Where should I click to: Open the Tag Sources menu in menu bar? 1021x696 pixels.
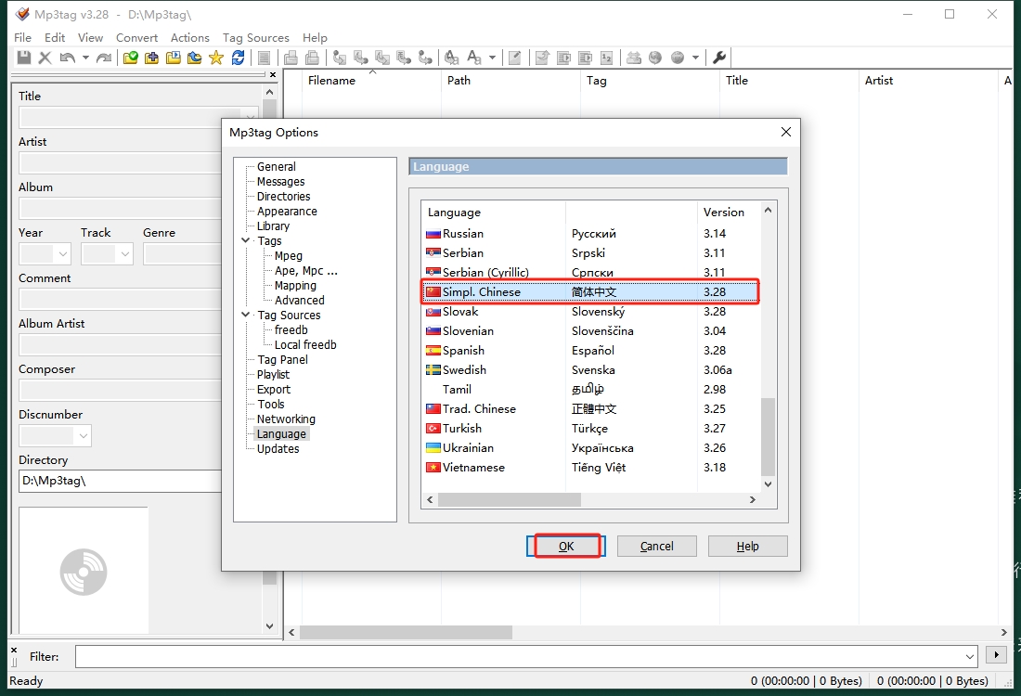256,38
